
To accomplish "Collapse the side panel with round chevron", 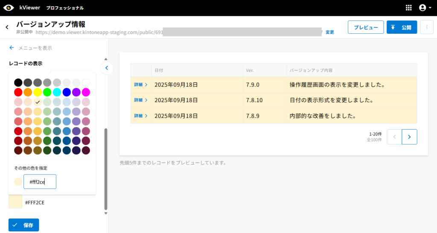I will pos(107,68).
